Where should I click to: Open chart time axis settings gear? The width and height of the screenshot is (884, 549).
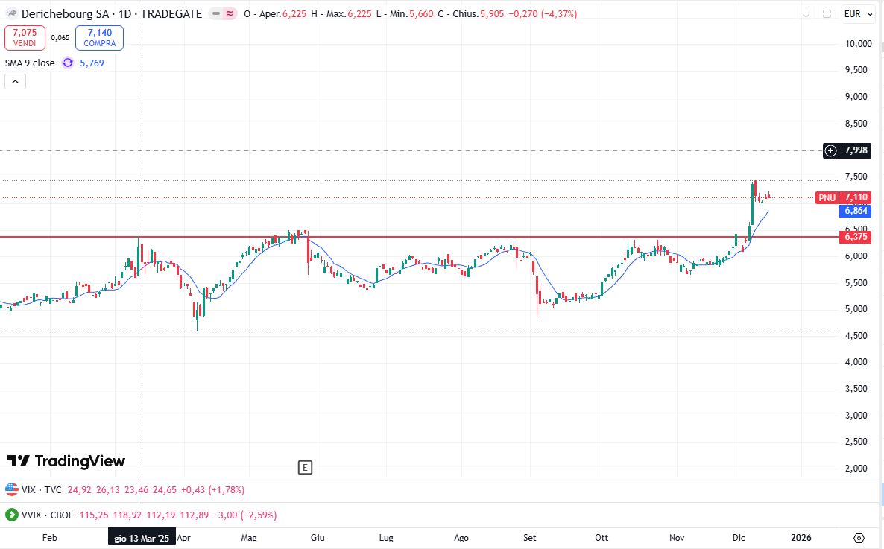click(859, 538)
